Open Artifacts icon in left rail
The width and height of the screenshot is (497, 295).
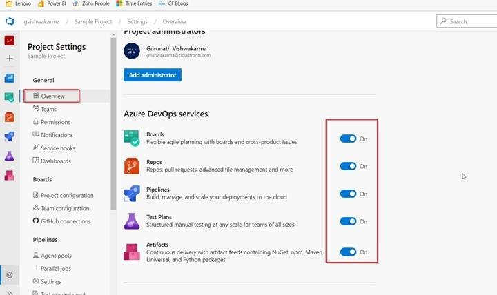(x=9, y=175)
